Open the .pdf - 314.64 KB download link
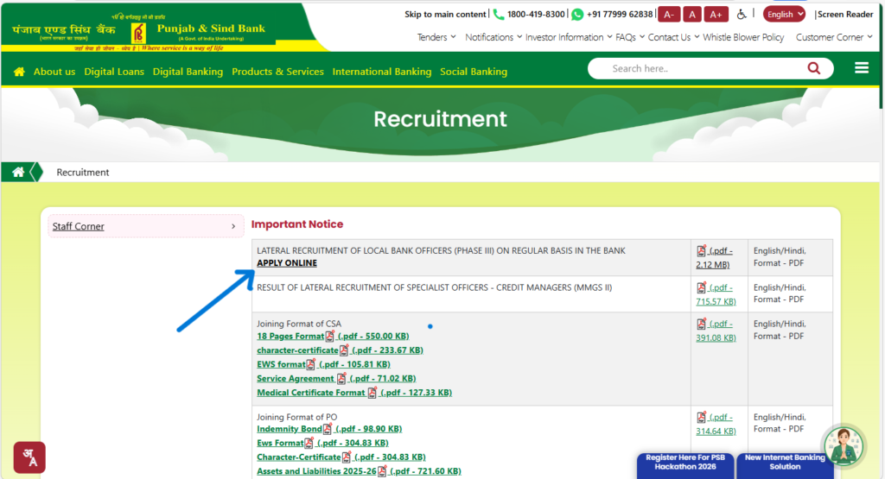Image resolution: width=885 pixels, height=479 pixels. (716, 425)
